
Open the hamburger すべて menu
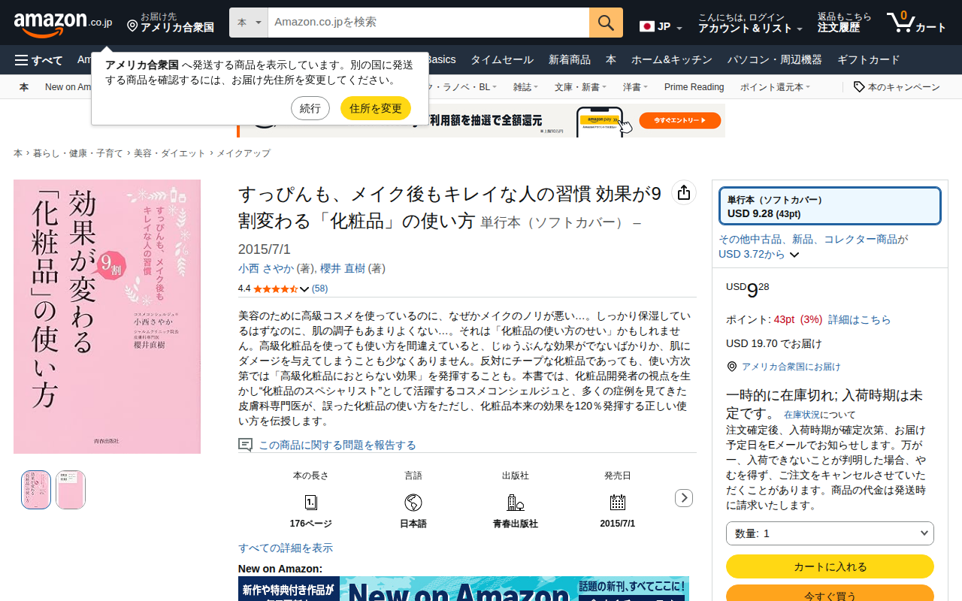pos(38,60)
